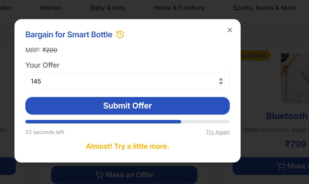309x184 pixels.
Task: Click the Almost! Try a little more message
Action: [x=127, y=146]
